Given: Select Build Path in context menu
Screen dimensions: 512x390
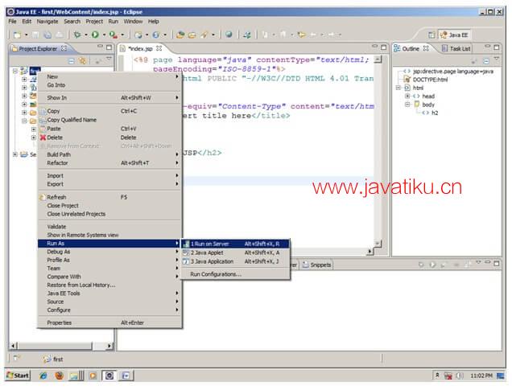Looking at the screenshot, I should point(109,154).
